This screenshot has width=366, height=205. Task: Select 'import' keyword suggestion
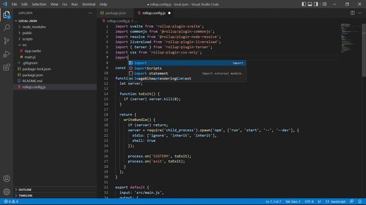tap(187, 63)
